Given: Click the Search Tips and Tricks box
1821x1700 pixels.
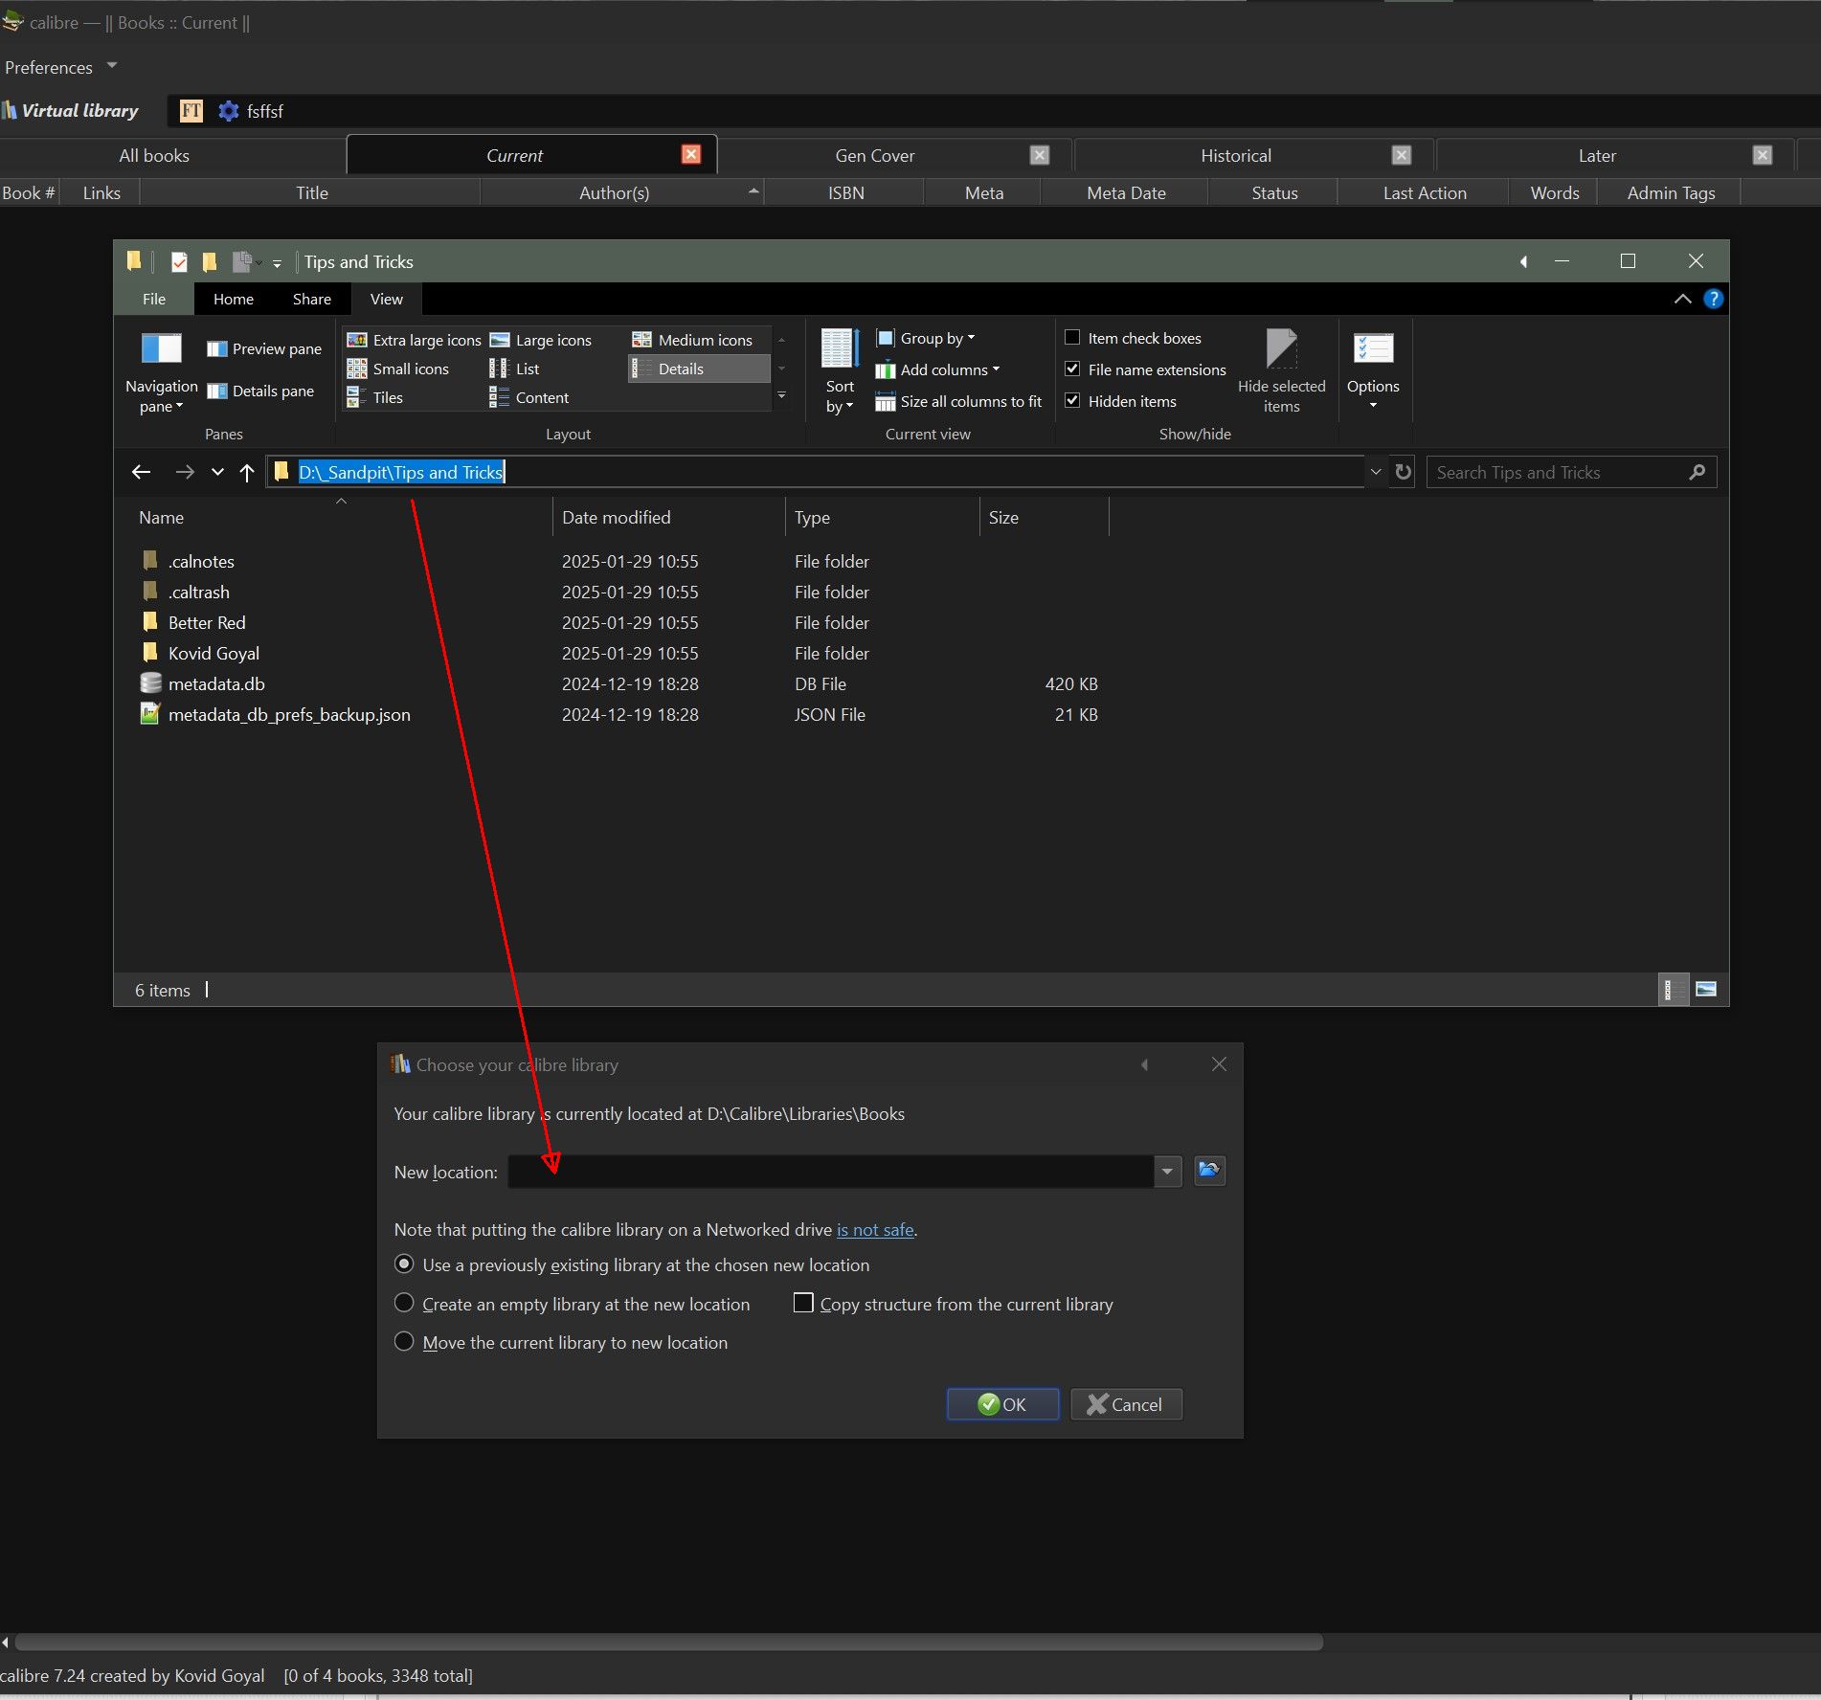Looking at the screenshot, I should click(x=1570, y=472).
